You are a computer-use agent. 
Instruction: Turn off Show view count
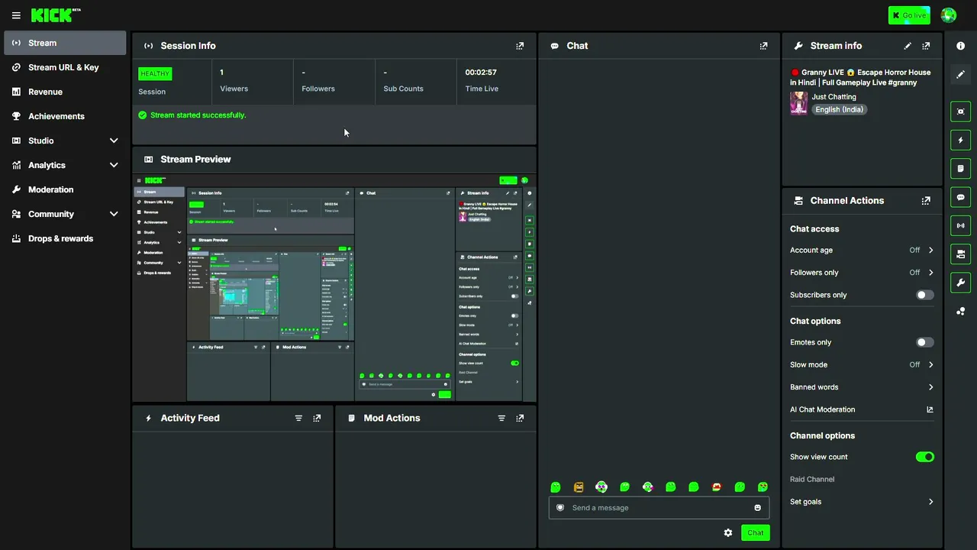pyautogui.click(x=924, y=457)
